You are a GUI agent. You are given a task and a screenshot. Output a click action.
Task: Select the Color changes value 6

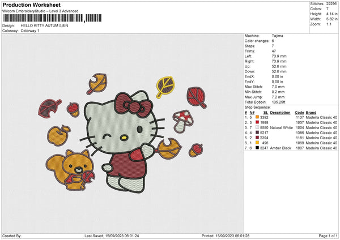tap(273, 41)
